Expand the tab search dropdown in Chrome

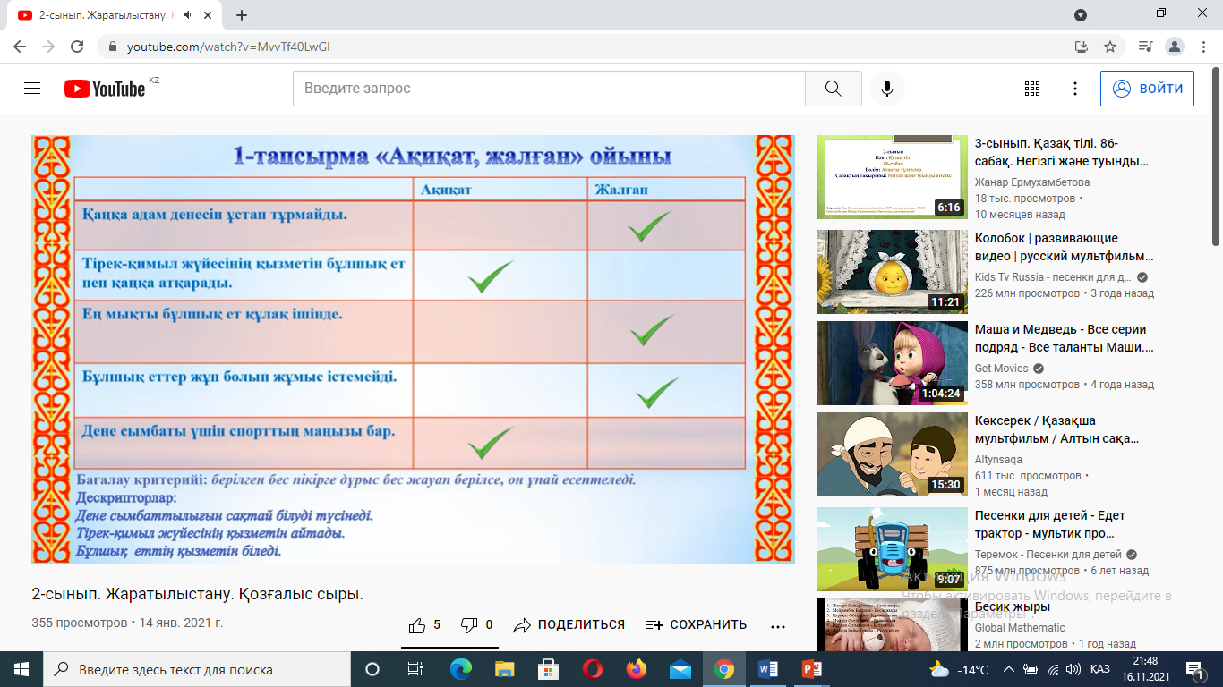1081,15
